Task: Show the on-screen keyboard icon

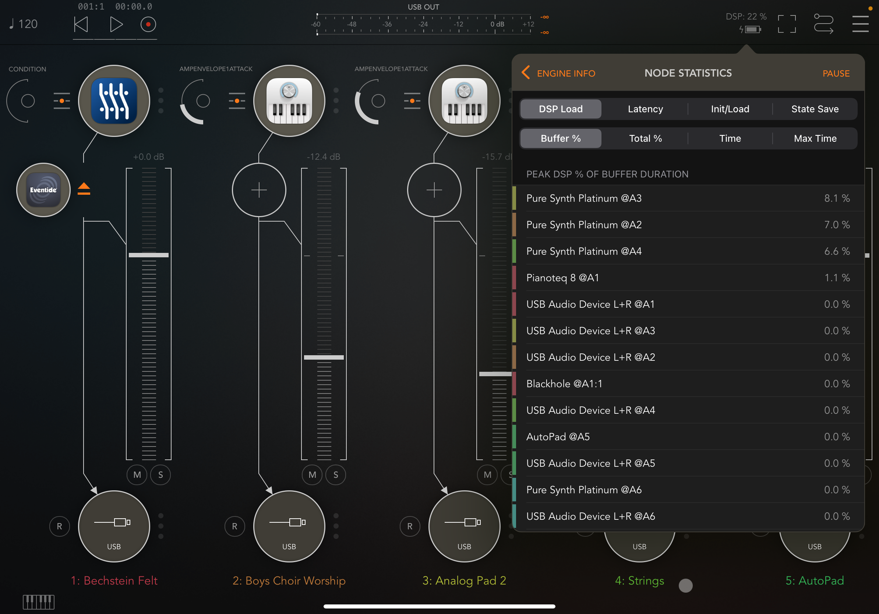Action: pyautogui.click(x=38, y=602)
